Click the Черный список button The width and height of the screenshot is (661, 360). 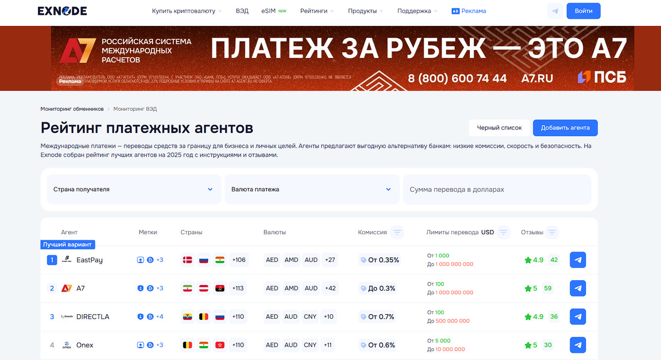pyautogui.click(x=499, y=127)
